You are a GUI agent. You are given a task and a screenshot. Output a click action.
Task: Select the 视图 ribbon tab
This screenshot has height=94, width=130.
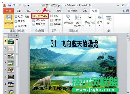point(94,11)
